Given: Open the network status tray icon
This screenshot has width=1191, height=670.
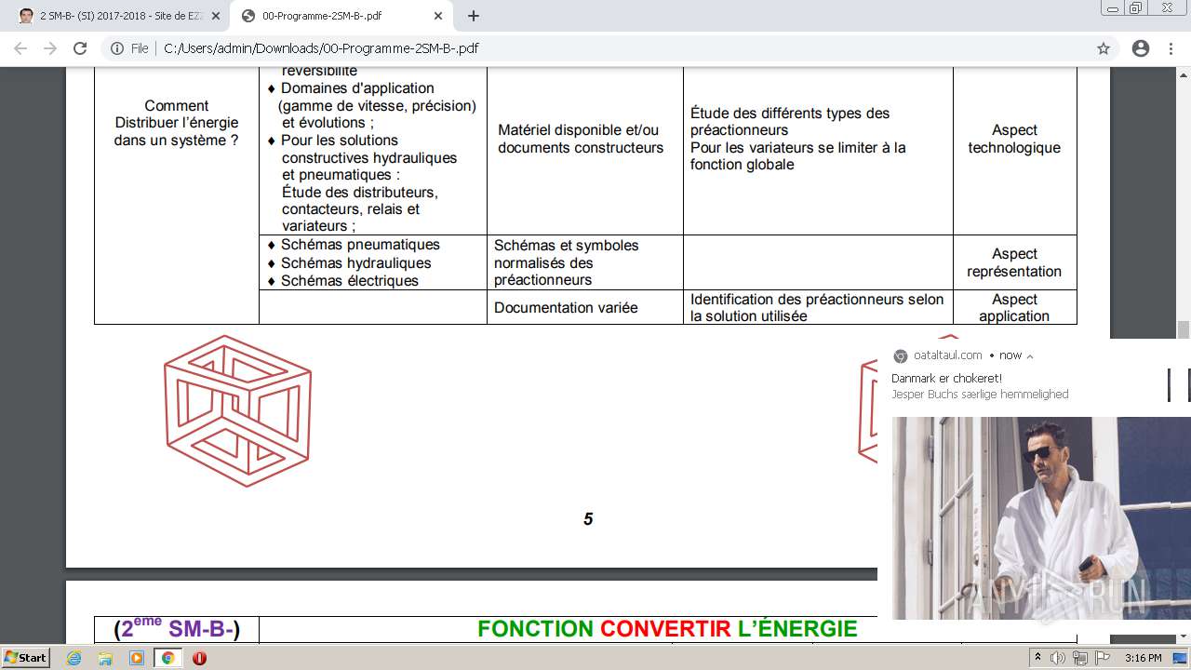Looking at the screenshot, I should (1080, 658).
